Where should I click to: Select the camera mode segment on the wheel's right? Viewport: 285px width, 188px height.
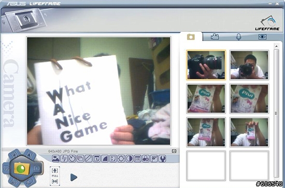(37, 168)
